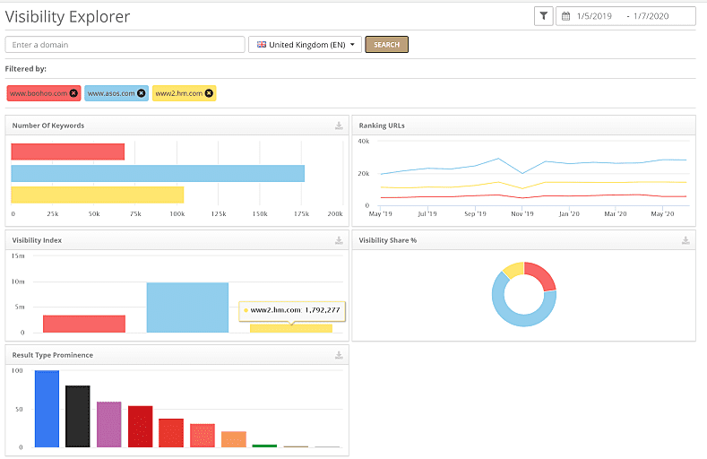
Task: Focus the Enter a domain field
Action: (125, 45)
